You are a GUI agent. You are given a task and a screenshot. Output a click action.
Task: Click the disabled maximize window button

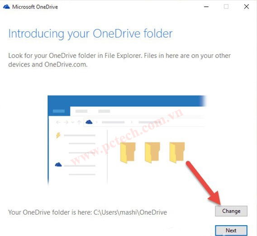pyautogui.click(x=226, y=6)
